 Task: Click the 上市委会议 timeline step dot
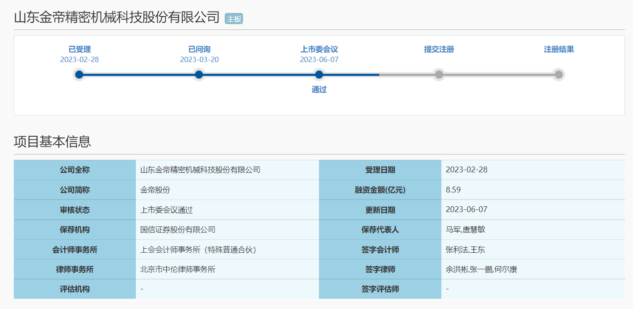(319, 75)
